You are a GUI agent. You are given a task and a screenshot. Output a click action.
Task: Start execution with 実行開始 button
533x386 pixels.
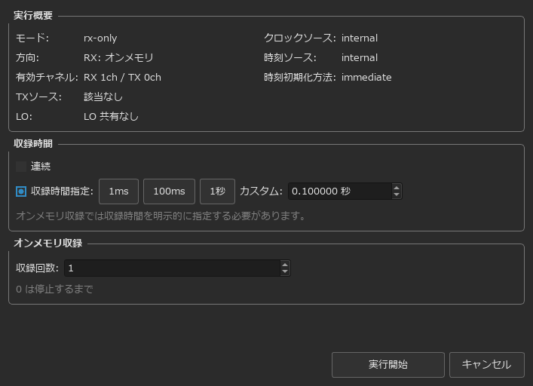pyautogui.click(x=387, y=365)
